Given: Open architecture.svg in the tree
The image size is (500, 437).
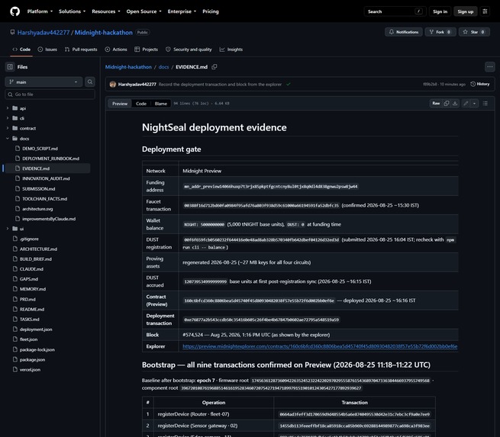Looking at the screenshot, I should [x=37, y=209].
